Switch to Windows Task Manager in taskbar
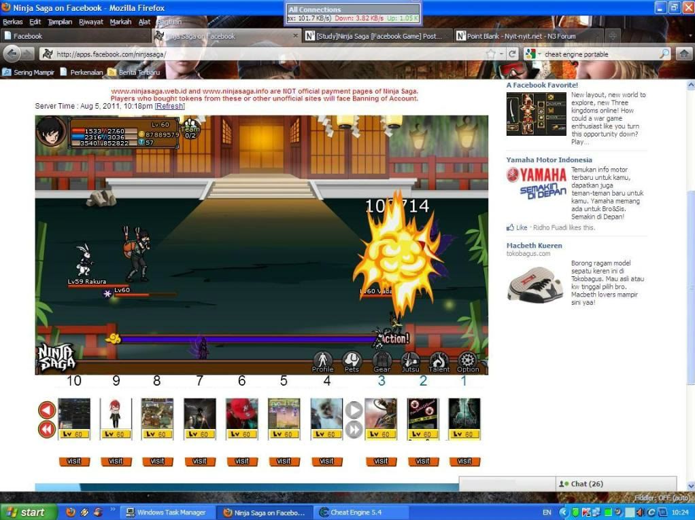The height and width of the screenshot is (520, 695). (167, 512)
